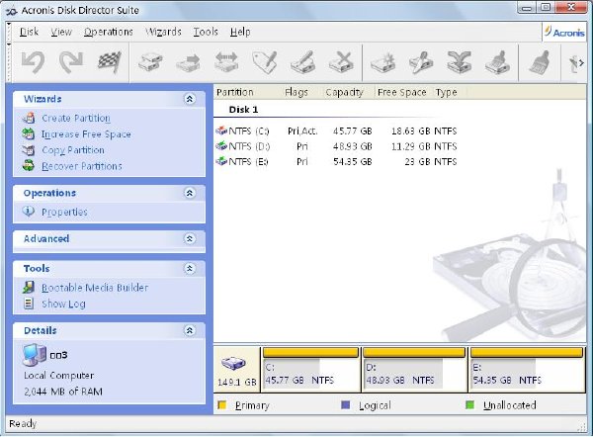Click the Properties info icon
Viewport: 593px width, 437px height.
coord(29,212)
